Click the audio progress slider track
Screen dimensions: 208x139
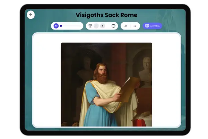point(71,26)
